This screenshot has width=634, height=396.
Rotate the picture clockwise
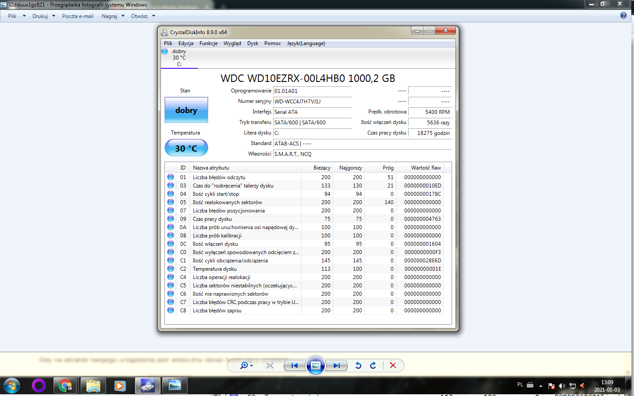point(373,365)
